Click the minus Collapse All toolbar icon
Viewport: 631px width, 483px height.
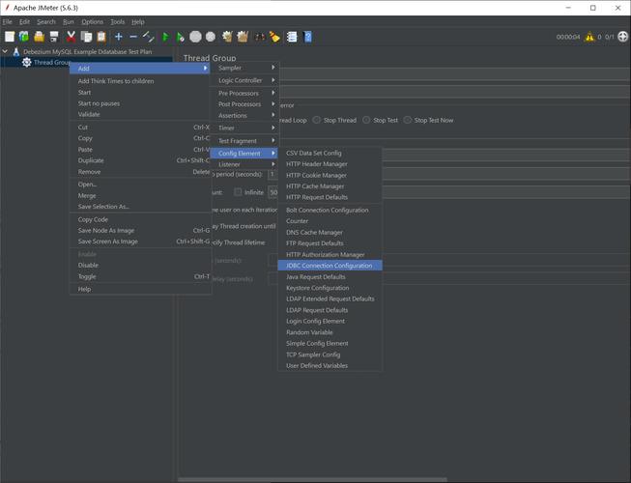tap(133, 37)
